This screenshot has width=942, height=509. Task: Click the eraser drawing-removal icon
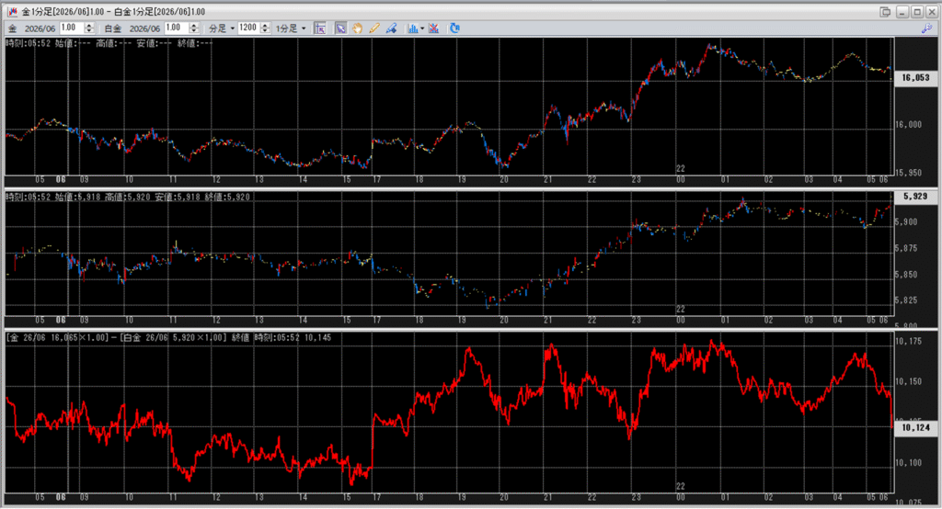[392, 28]
